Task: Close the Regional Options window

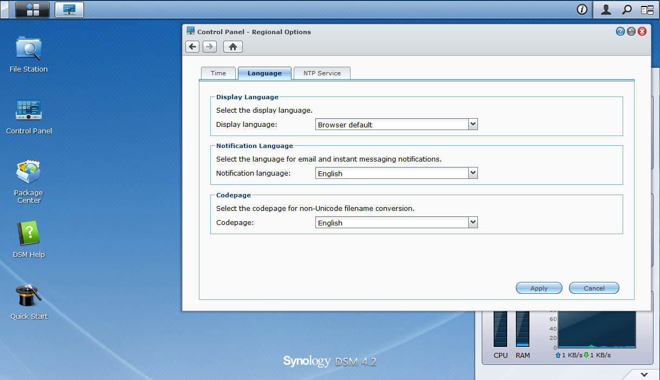Action: click(642, 31)
